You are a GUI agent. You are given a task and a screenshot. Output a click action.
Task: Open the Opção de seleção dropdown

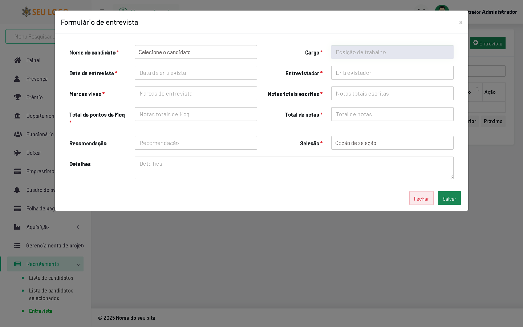click(392, 143)
